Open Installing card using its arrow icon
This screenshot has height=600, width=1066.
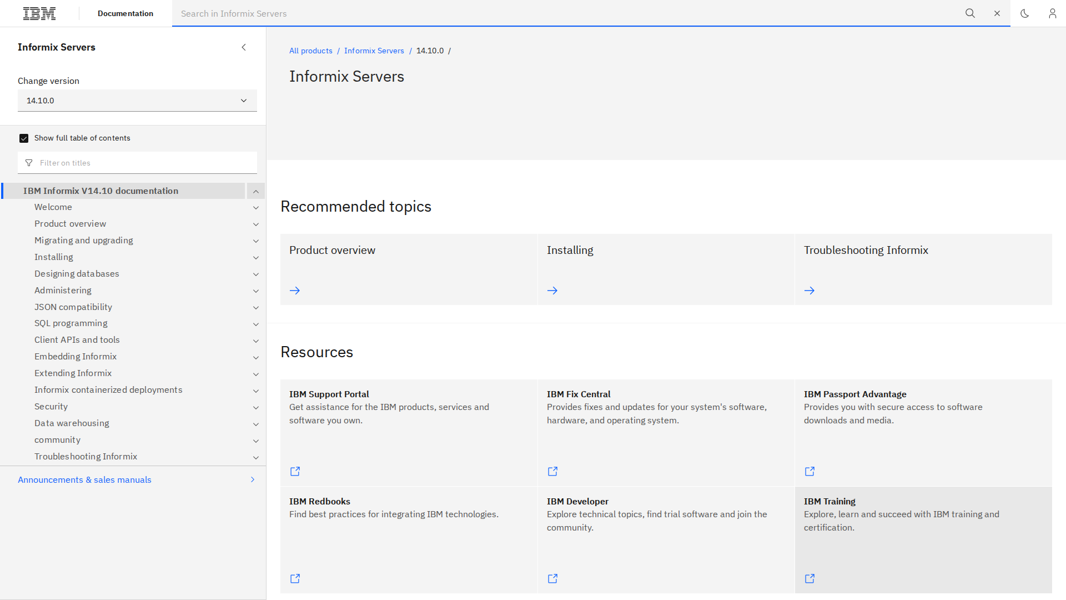click(552, 290)
